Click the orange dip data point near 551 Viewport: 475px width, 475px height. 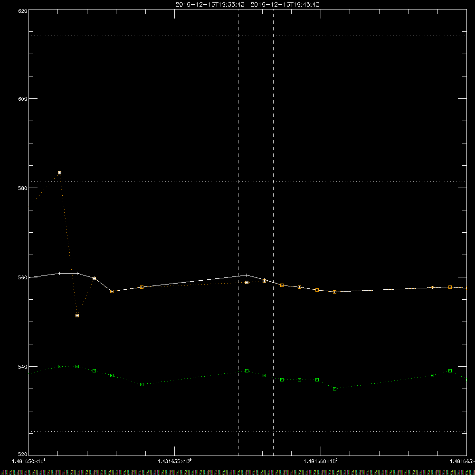[77, 316]
